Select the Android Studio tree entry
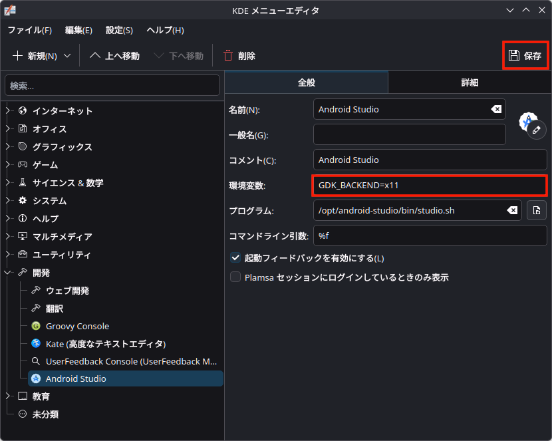This screenshot has width=552, height=441. click(125, 378)
